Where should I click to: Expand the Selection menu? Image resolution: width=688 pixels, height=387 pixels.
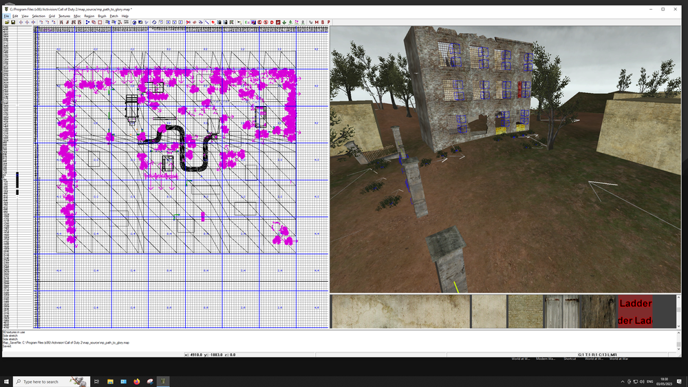pyautogui.click(x=39, y=15)
